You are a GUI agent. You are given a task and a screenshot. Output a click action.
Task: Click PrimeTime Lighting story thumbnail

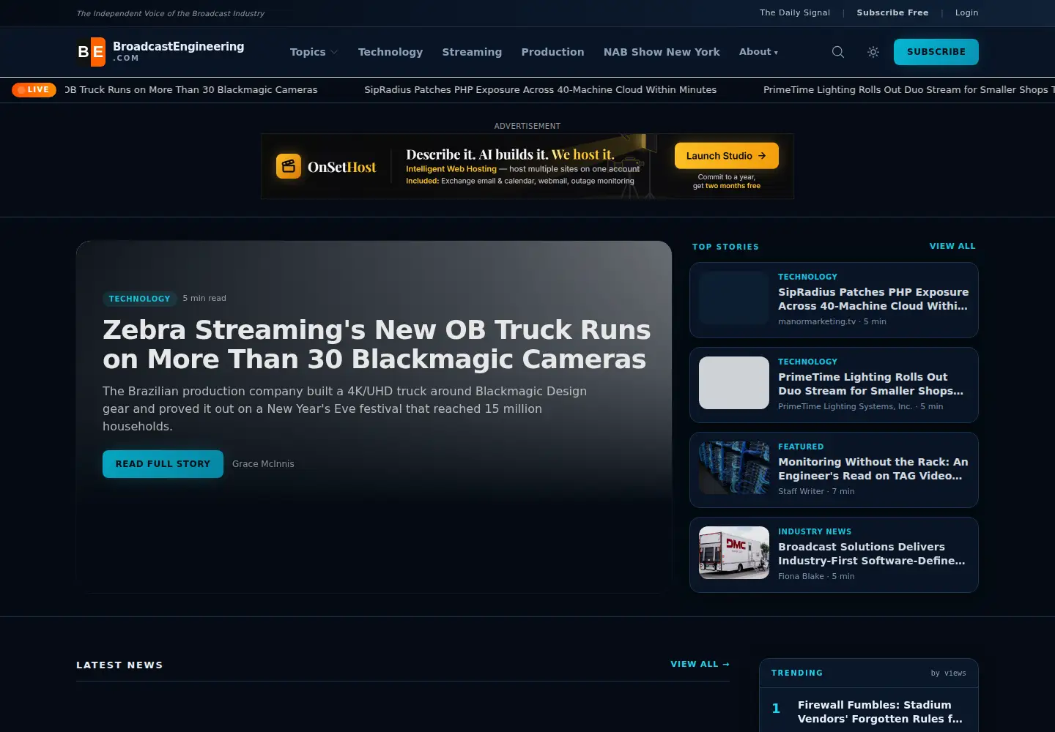pyautogui.click(x=734, y=383)
